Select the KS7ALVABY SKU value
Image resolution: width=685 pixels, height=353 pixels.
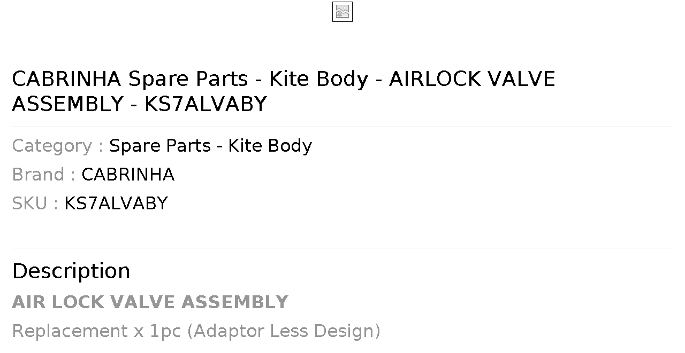click(x=116, y=203)
